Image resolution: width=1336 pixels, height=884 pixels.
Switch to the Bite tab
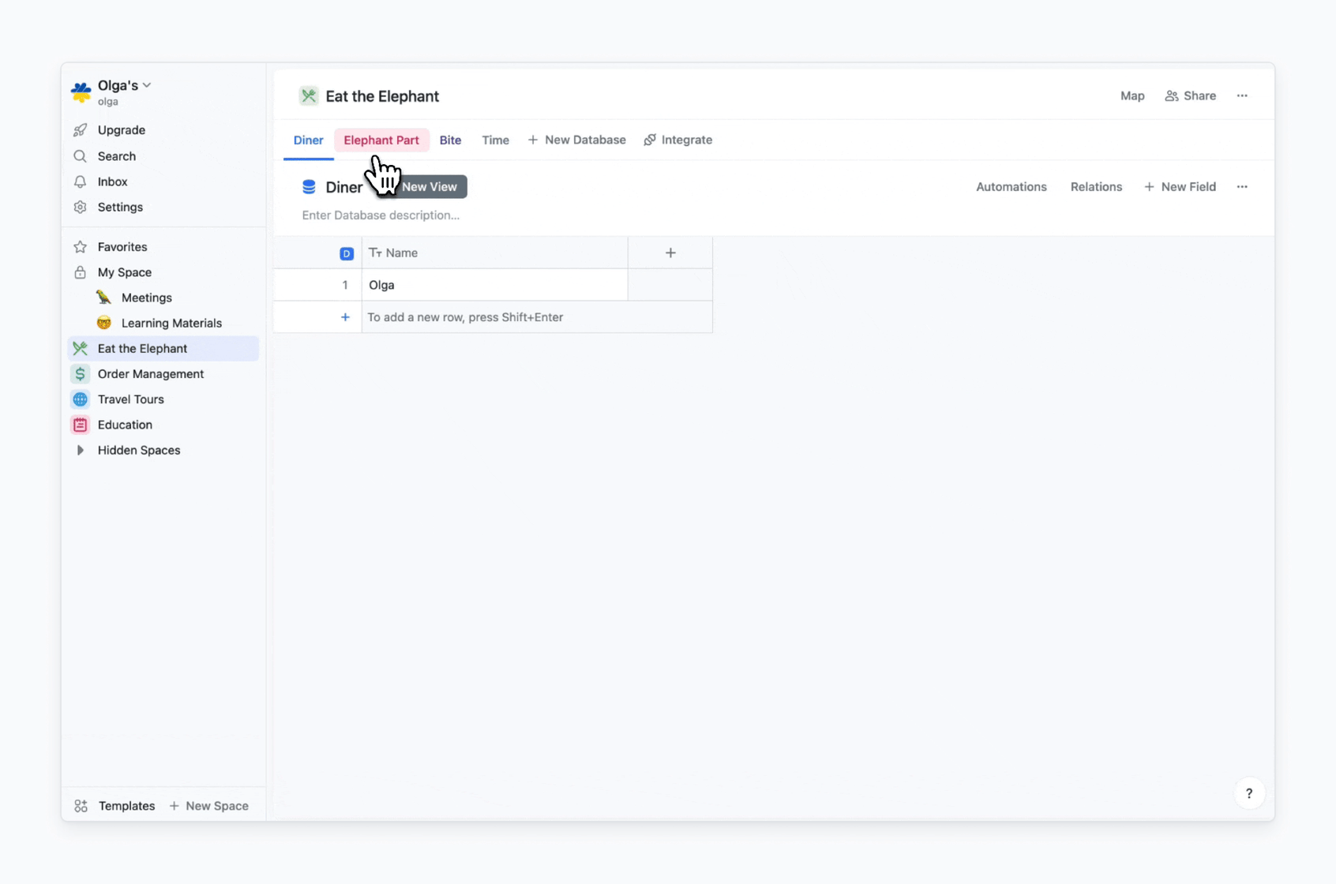pyautogui.click(x=450, y=140)
